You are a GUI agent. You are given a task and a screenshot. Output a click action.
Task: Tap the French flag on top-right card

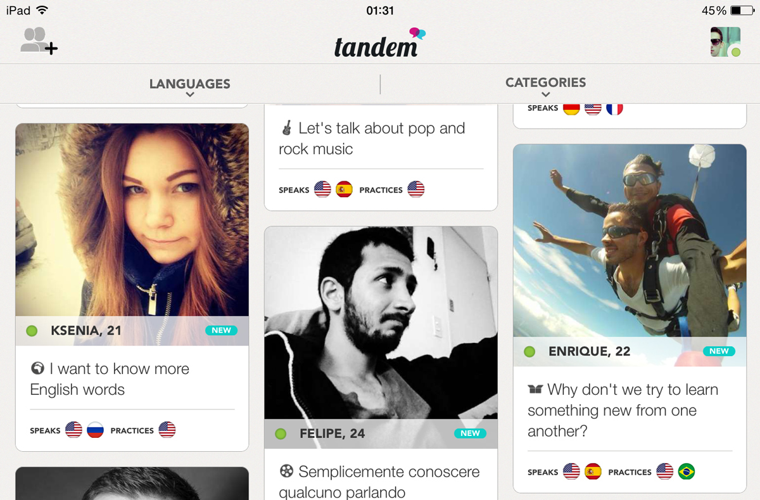[614, 108]
